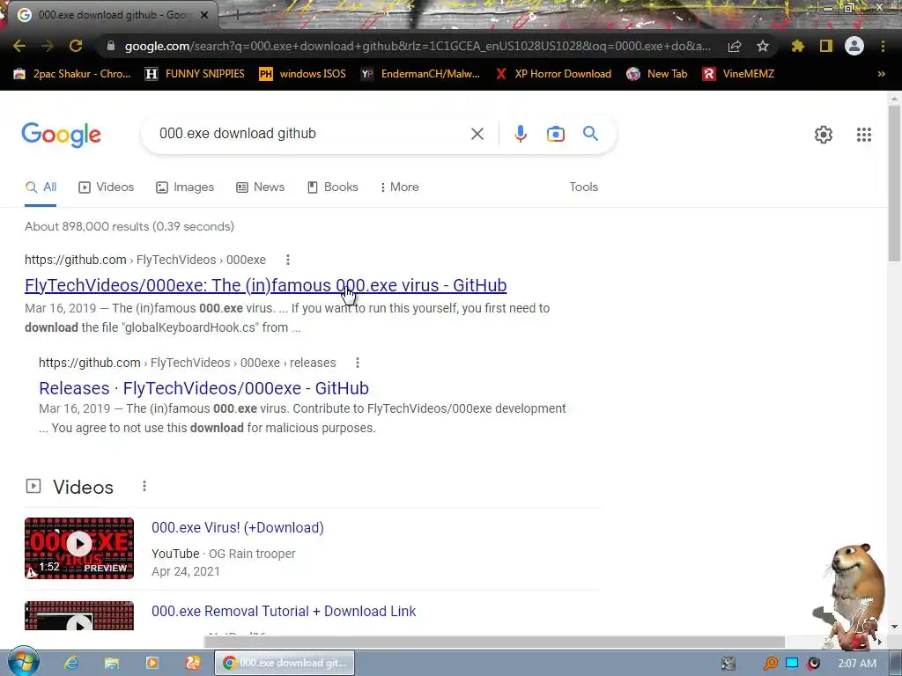Bookmark this page with the star icon
This screenshot has width=902, height=676.
[x=763, y=46]
